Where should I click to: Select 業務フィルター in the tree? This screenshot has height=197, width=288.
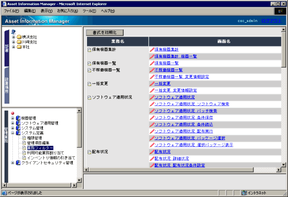click(x=40, y=148)
